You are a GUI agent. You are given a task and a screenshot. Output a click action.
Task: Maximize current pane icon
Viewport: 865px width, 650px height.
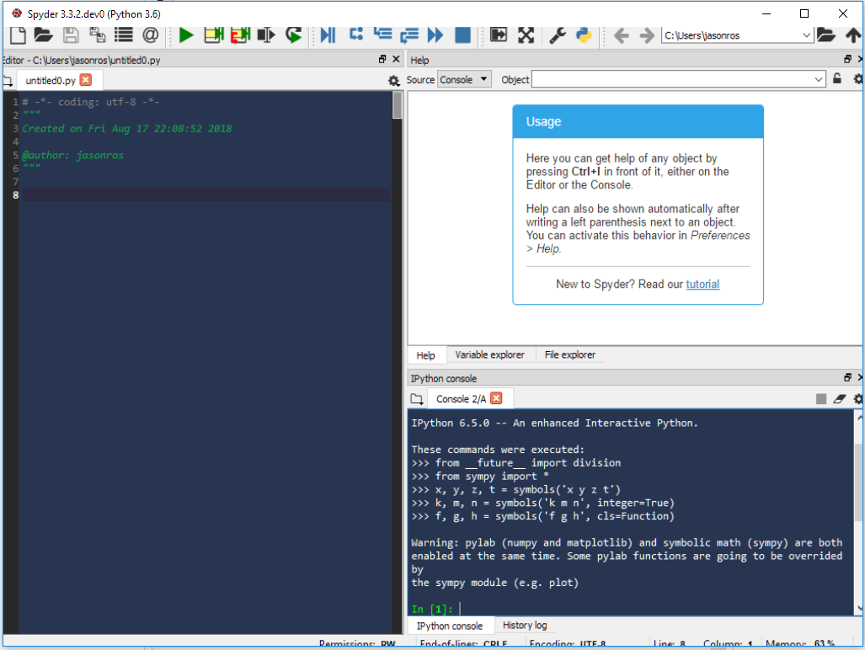tap(498, 35)
